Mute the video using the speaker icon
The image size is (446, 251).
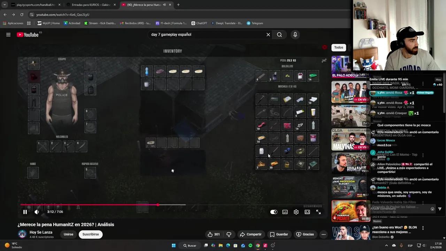pyautogui.click(x=37, y=212)
